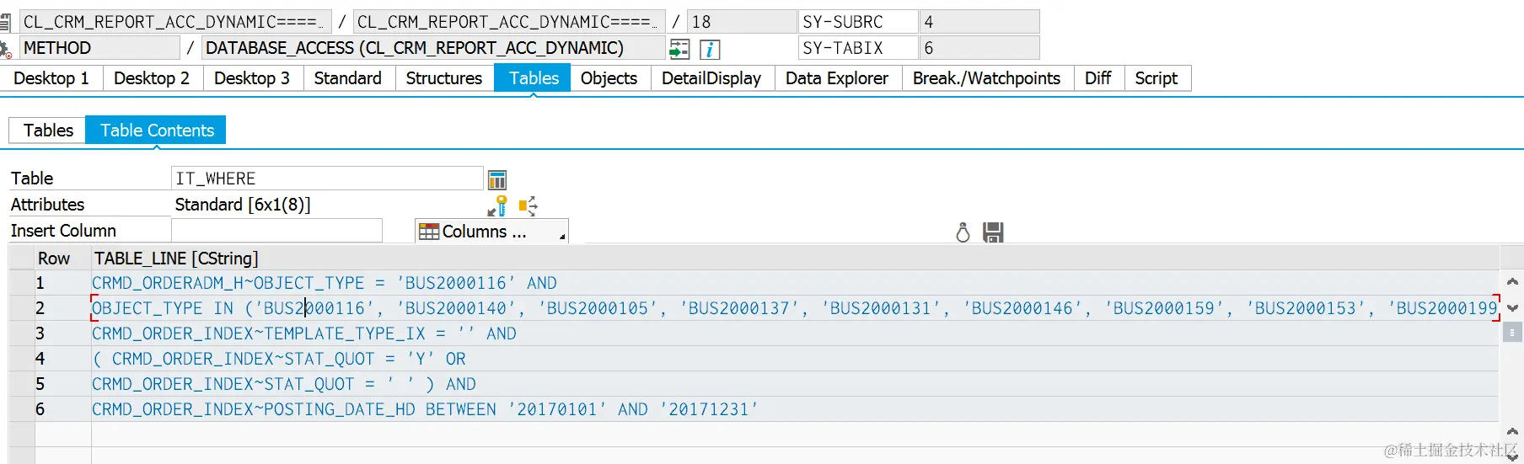Click the yellow box with arrows icon

click(528, 205)
